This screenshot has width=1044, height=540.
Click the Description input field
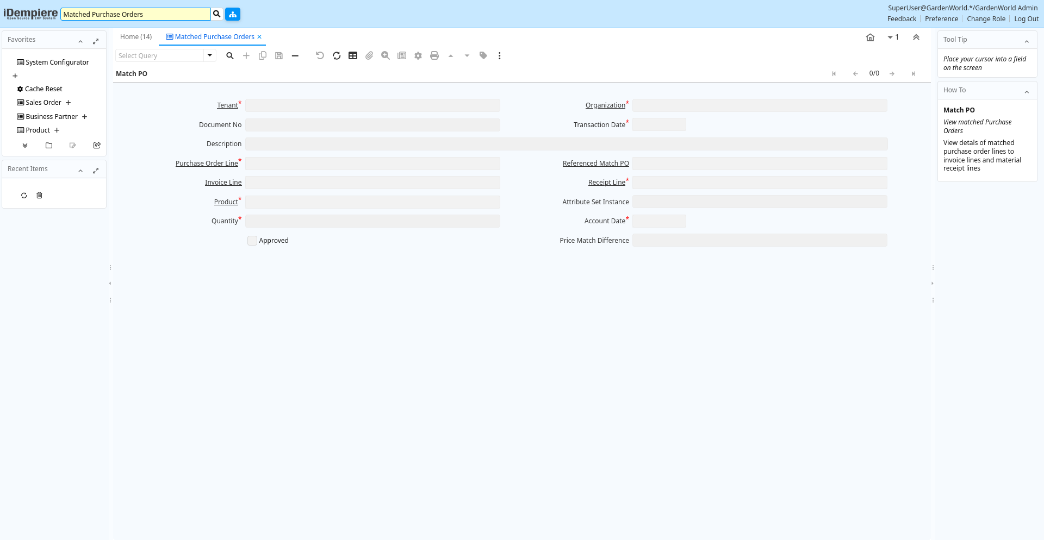[566, 144]
